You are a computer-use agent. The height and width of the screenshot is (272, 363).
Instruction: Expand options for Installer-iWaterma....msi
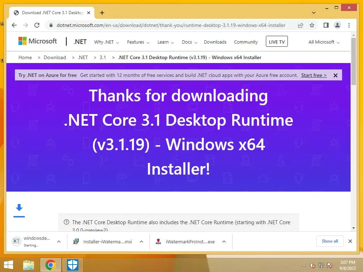point(141,242)
